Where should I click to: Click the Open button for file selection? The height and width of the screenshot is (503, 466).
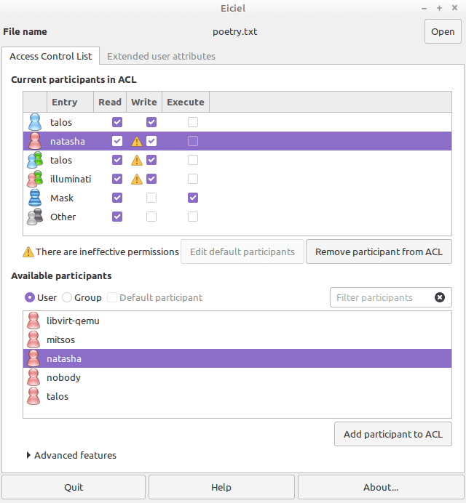[443, 32]
